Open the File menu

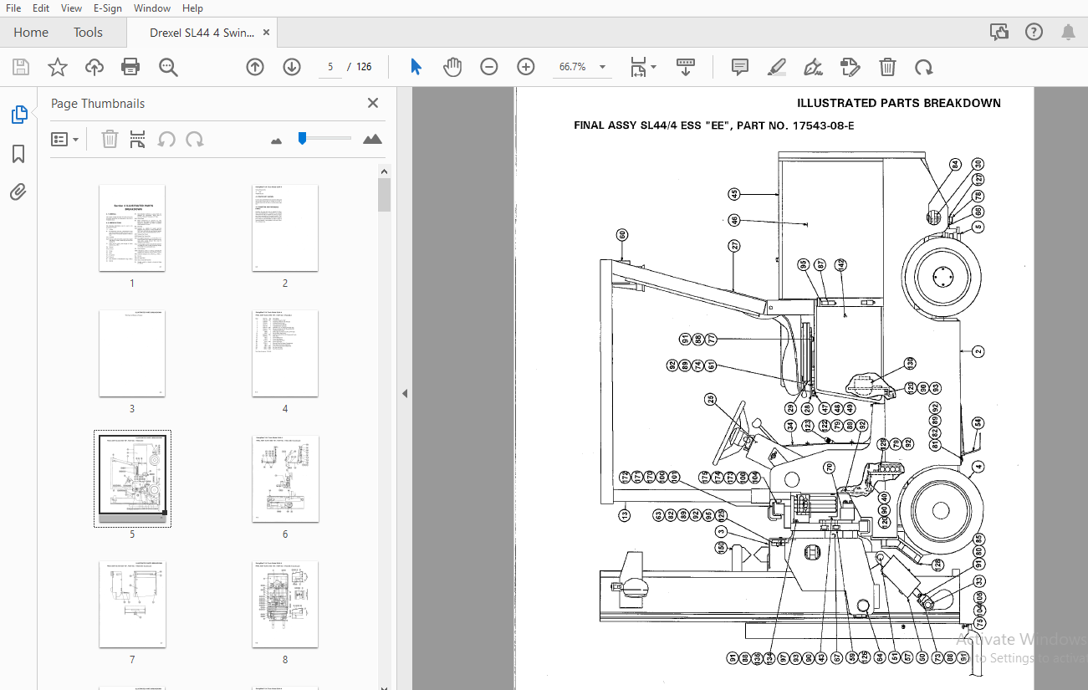13,8
